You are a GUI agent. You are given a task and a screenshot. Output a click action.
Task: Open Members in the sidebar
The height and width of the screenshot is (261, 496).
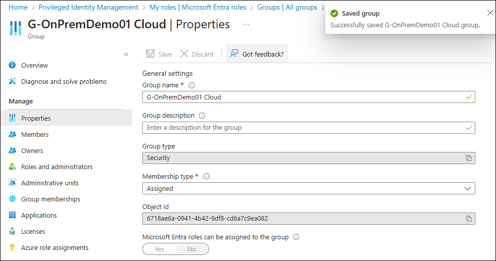(x=35, y=134)
